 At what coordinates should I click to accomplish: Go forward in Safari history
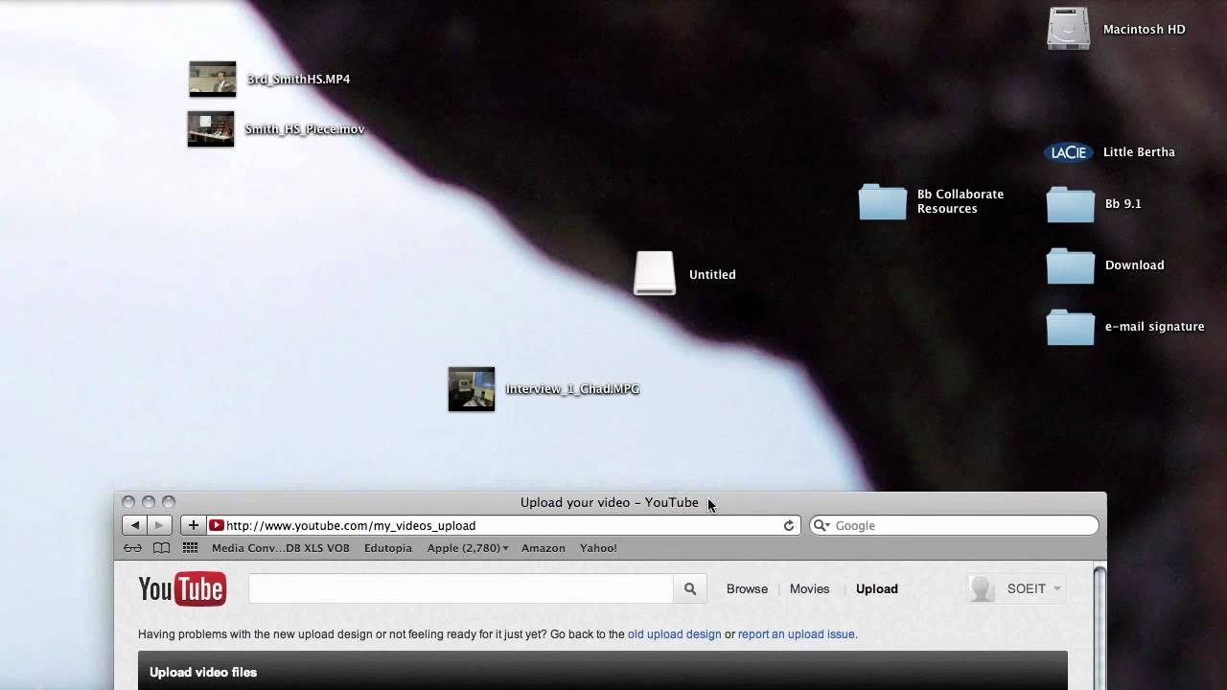[x=159, y=525]
